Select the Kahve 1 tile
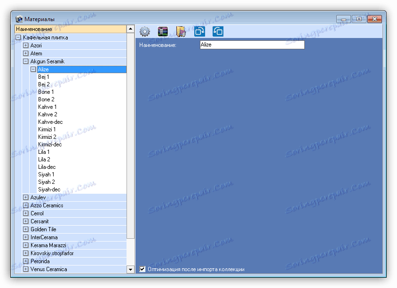 (x=48, y=107)
